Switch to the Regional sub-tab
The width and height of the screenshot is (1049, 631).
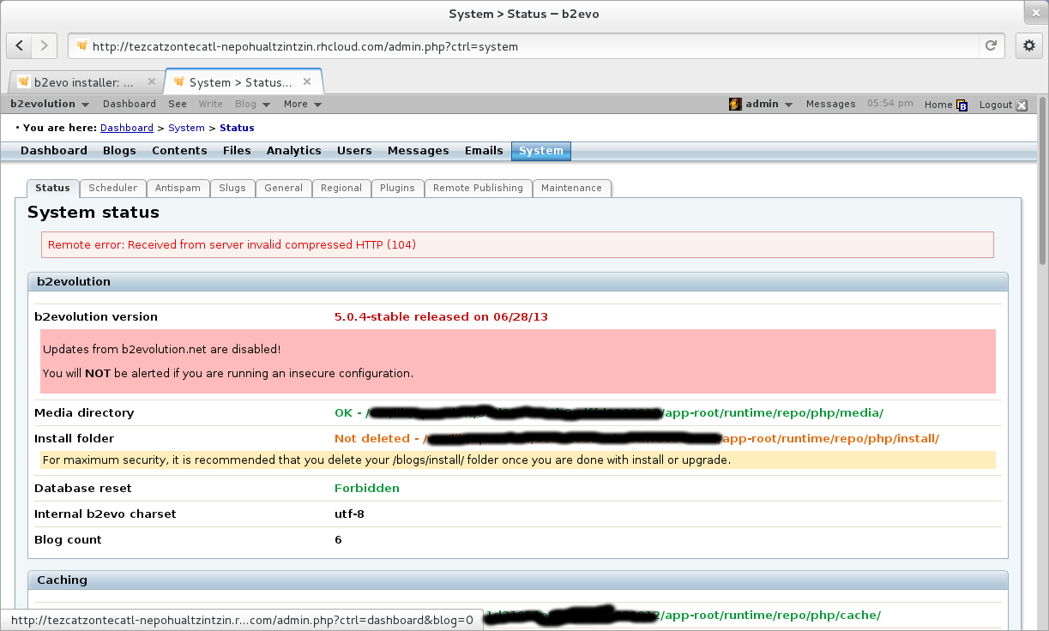(x=341, y=188)
